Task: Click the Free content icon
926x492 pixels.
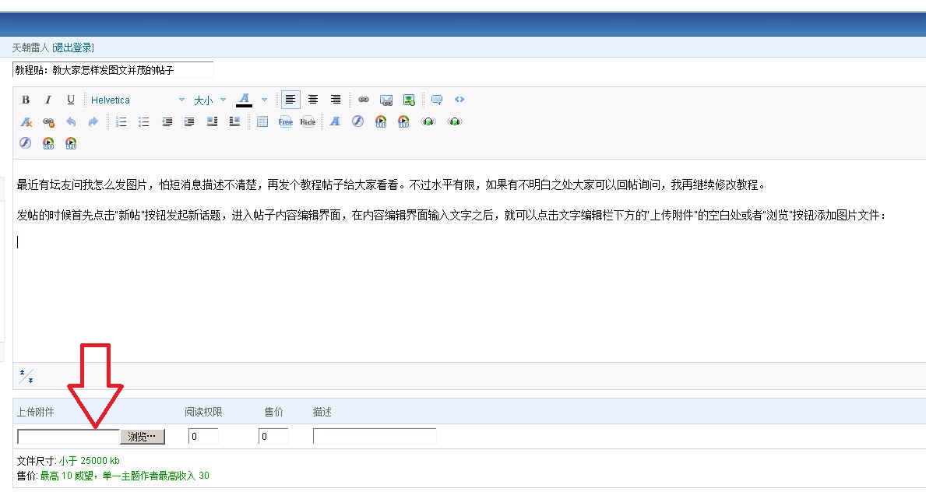Action: pyautogui.click(x=286, y=121)
